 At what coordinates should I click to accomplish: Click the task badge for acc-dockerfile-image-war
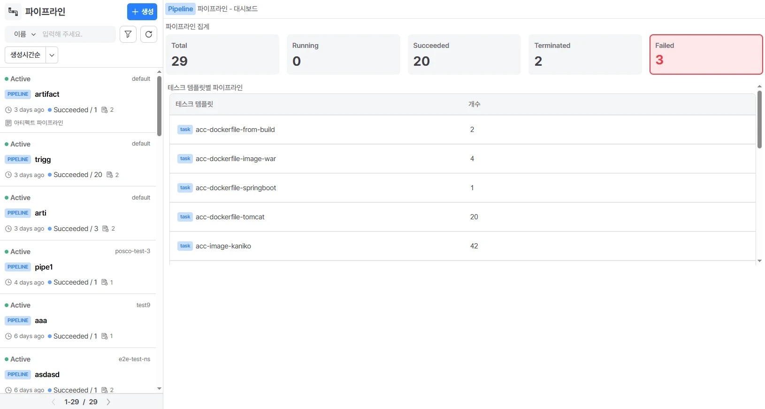coord(185,159)
